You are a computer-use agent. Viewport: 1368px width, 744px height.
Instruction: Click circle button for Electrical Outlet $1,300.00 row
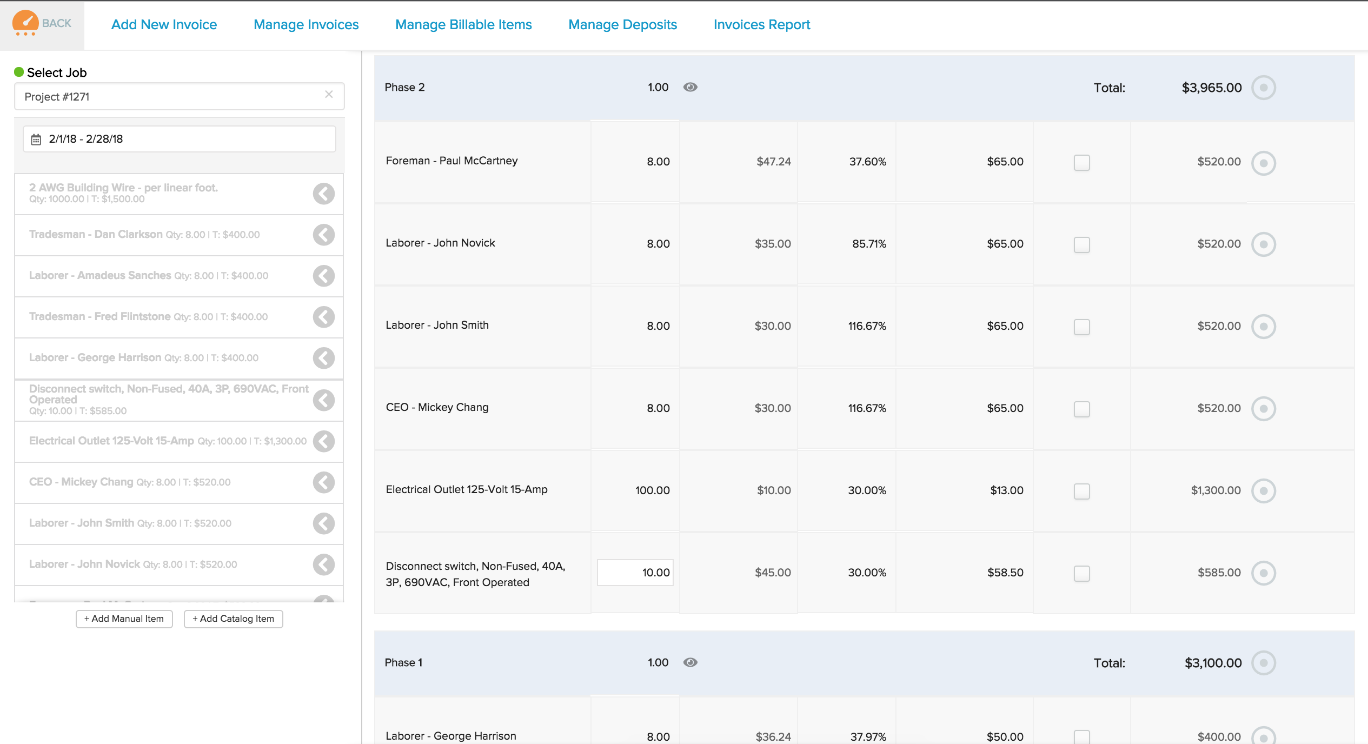tap(1264, 491)
